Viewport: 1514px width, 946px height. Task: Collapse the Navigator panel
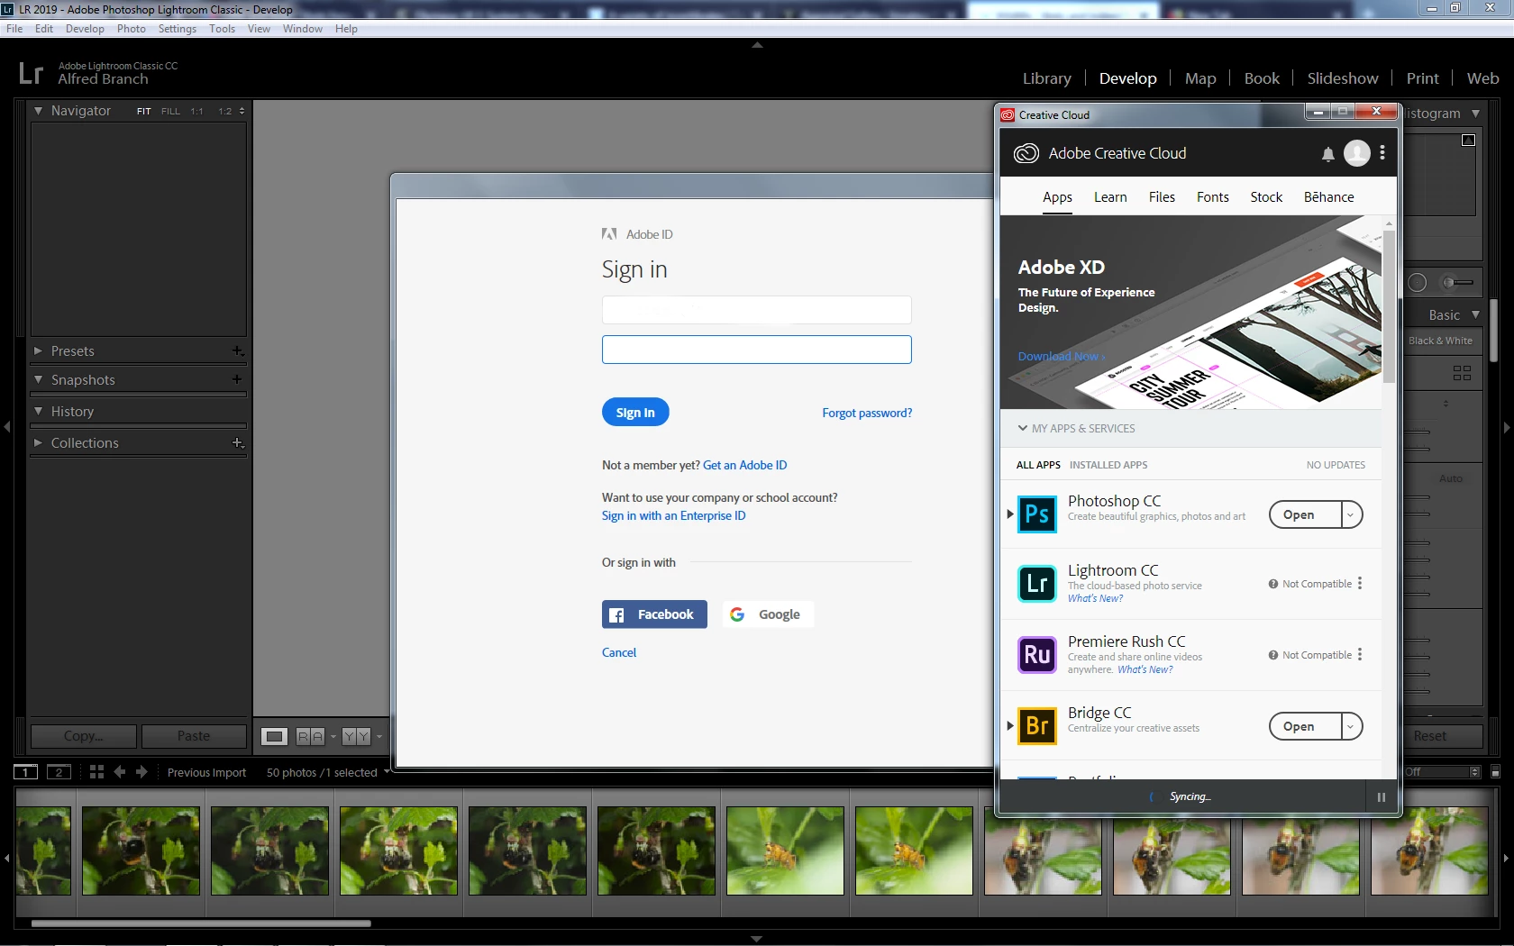[38, 111]
